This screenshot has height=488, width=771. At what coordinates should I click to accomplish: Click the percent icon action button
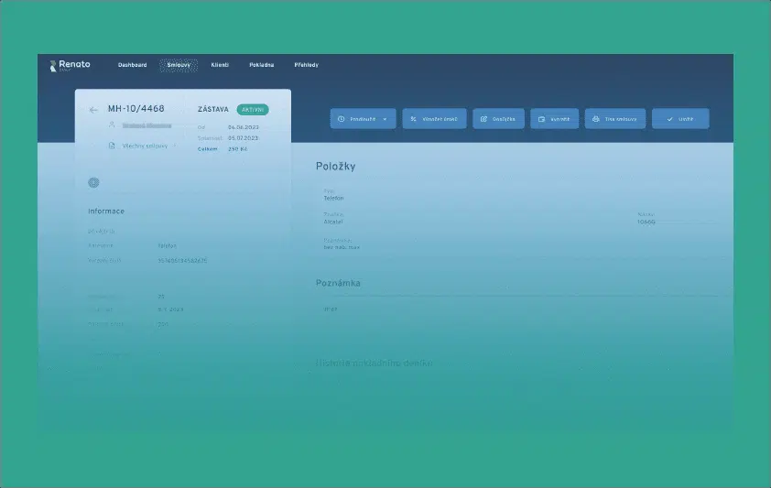[x=413, y=119]
